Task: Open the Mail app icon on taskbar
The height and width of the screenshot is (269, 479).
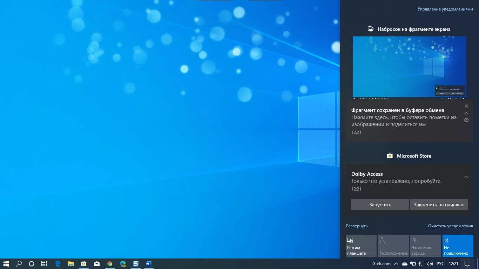Action: tap(96, 264)
